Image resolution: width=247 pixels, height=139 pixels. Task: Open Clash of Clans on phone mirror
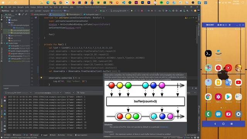(x=239, y=68)
